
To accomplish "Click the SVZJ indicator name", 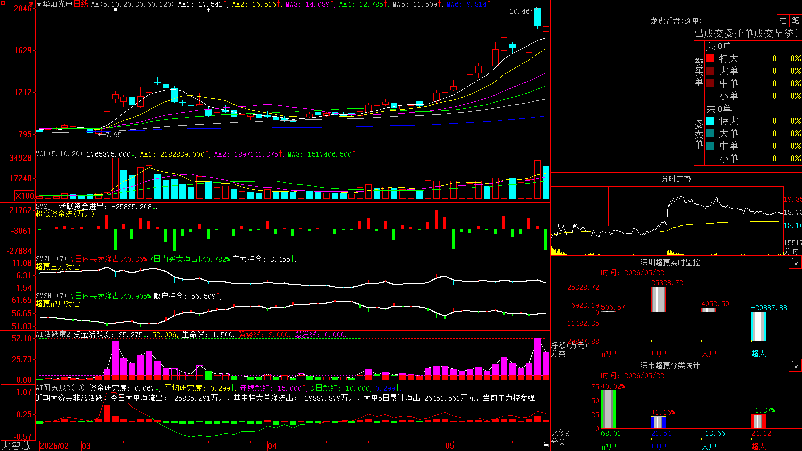I will [x=44, y=206].
